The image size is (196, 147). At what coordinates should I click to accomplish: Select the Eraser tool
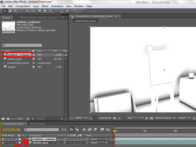(68, 11)
